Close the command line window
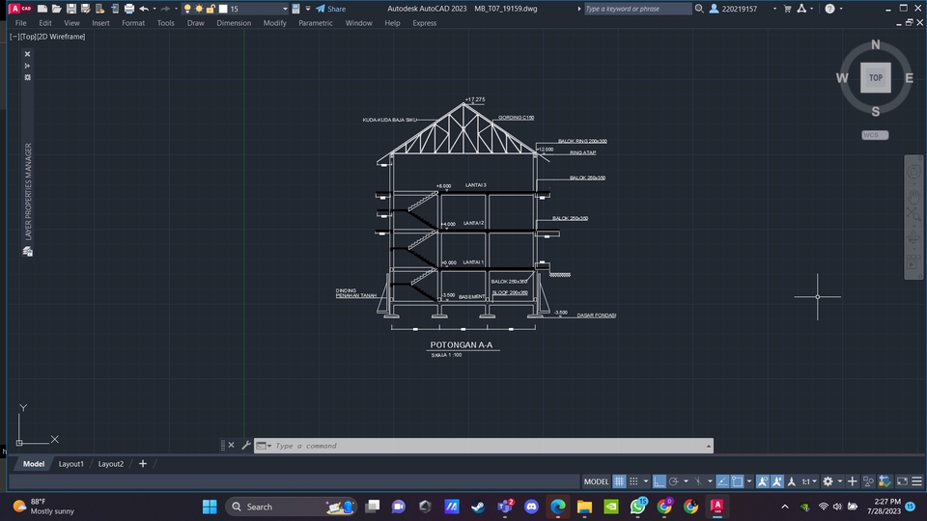This screenshot has height=521, width=927. [x=231, y=446]
